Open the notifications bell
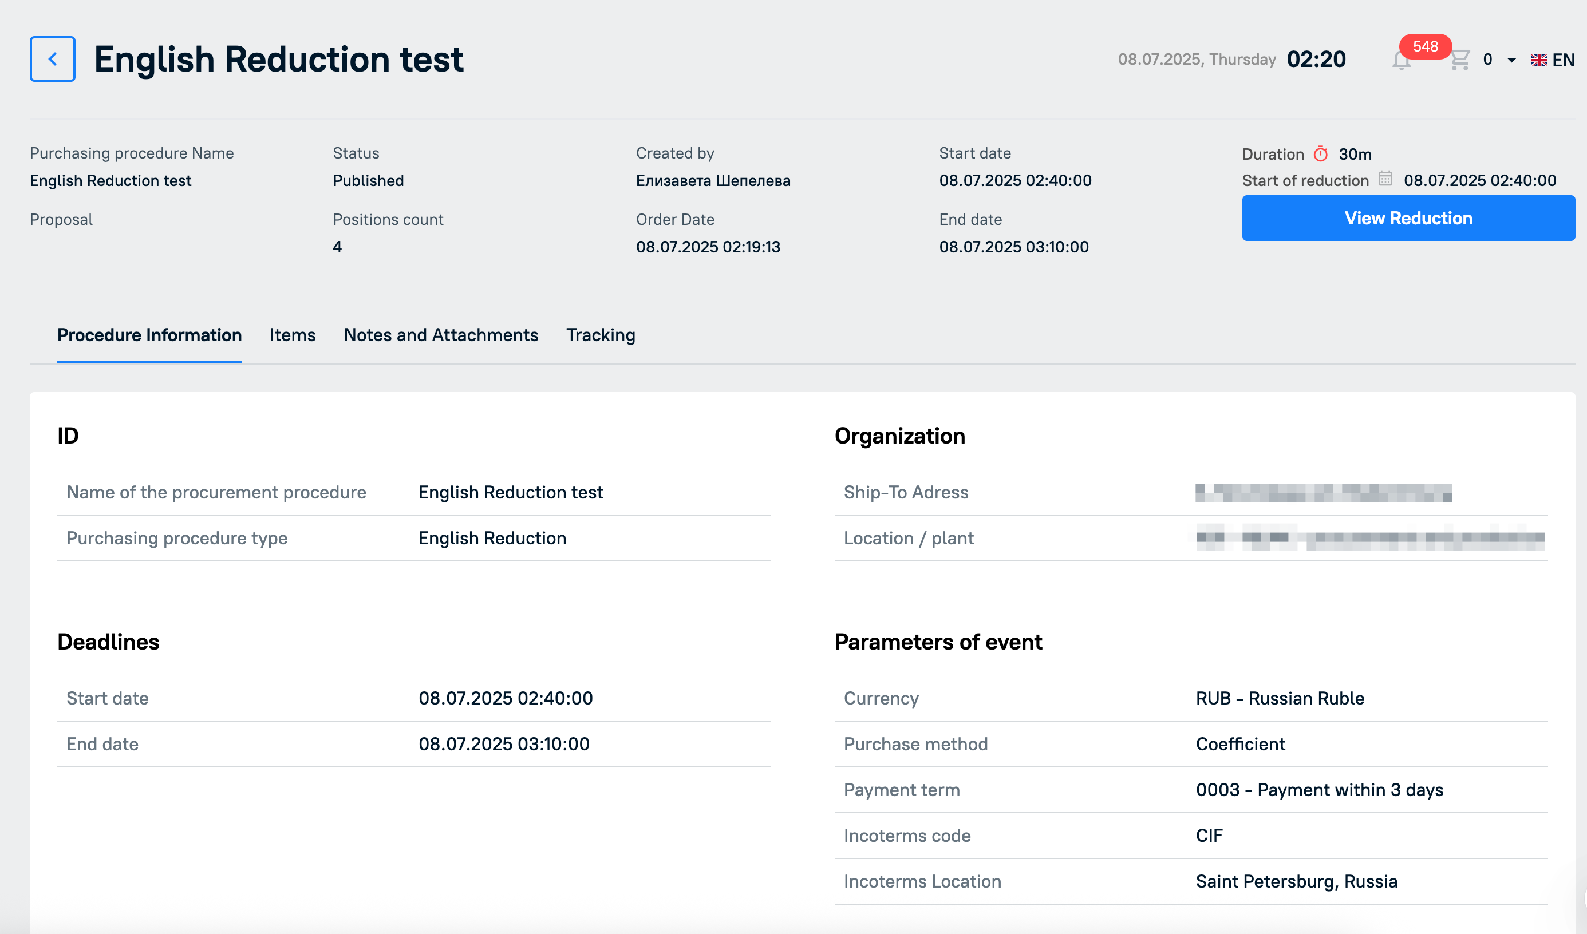The image size is (1587, 934). tap(1402, 61)
